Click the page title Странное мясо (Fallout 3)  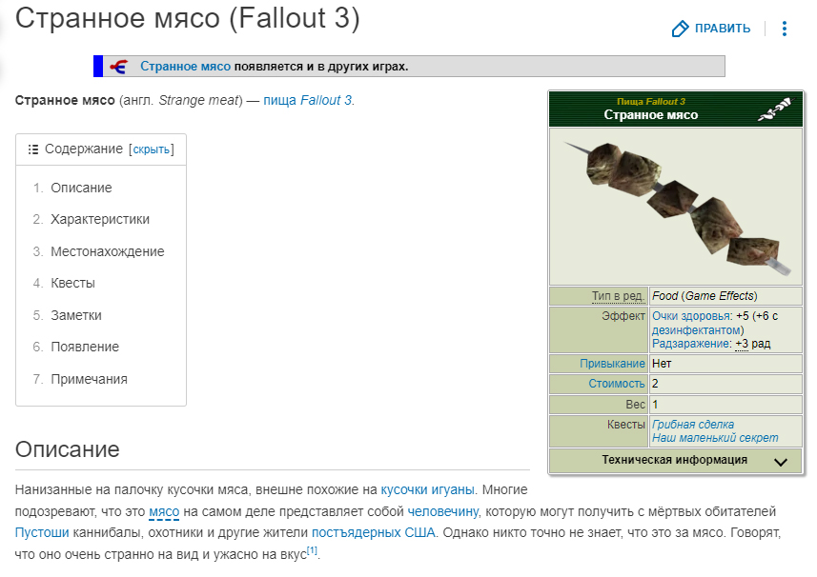tap(188, 18)
